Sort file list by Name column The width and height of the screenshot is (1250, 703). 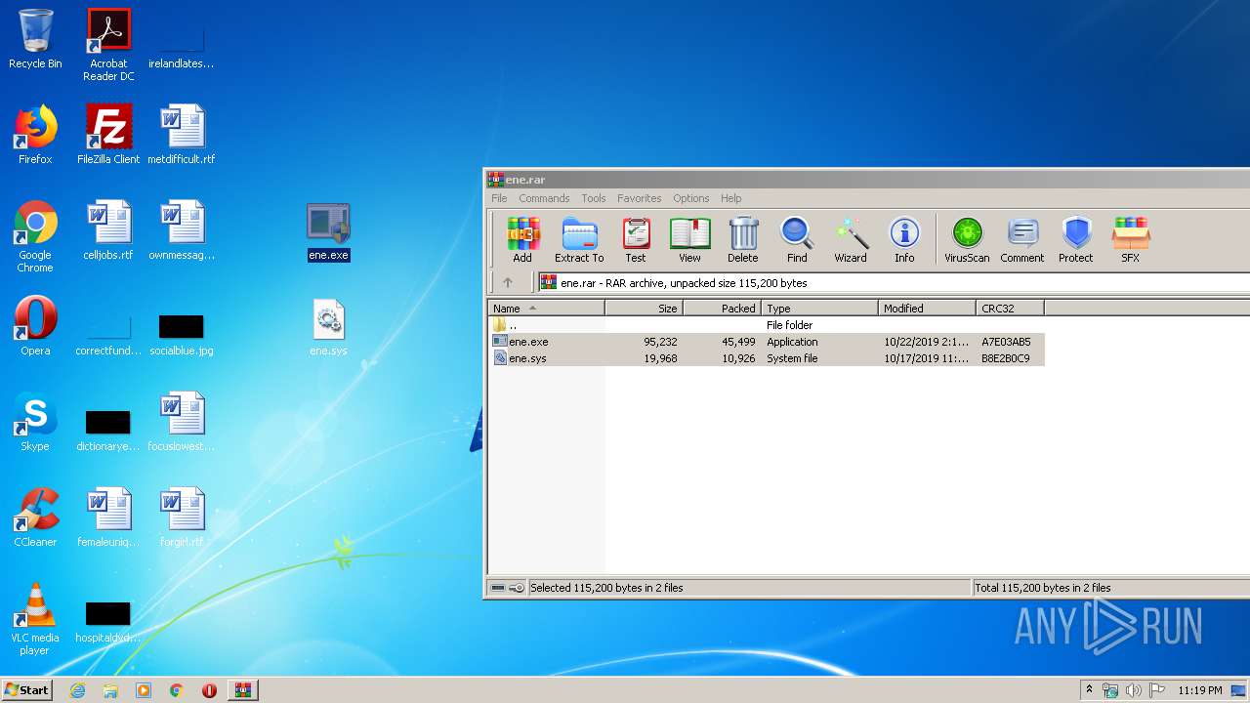547,309
